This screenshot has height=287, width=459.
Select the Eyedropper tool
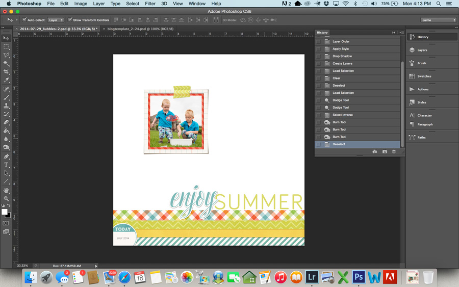6,81
